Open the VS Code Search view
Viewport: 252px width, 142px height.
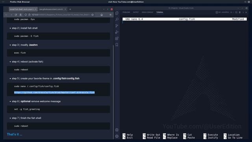117,19
